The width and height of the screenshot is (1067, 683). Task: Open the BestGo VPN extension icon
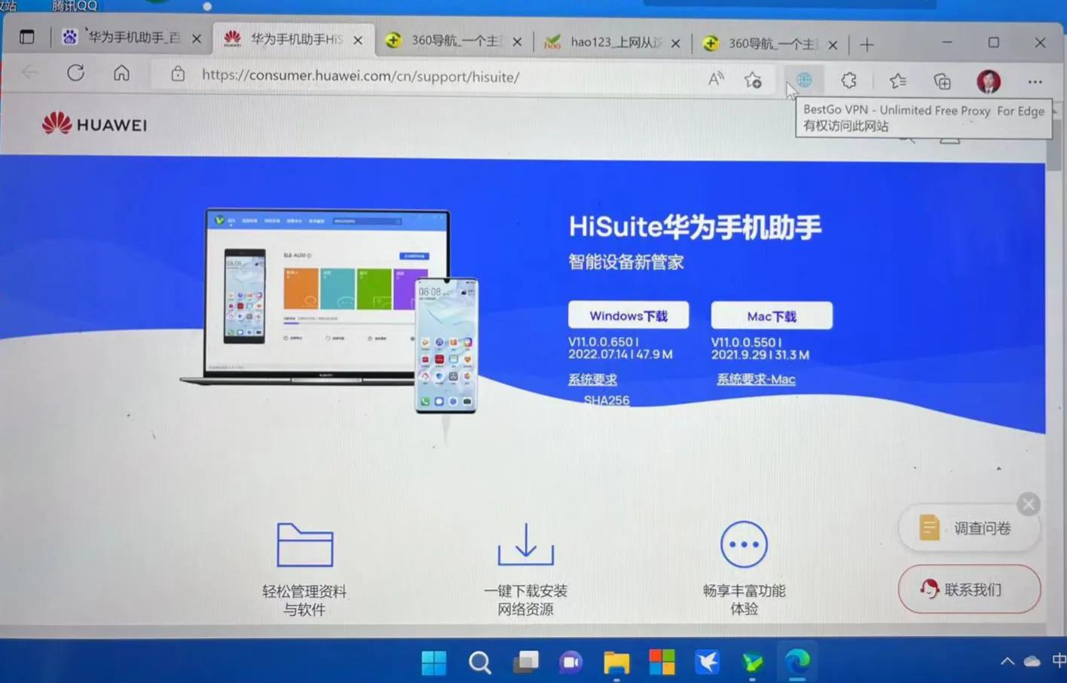(803, 80)
